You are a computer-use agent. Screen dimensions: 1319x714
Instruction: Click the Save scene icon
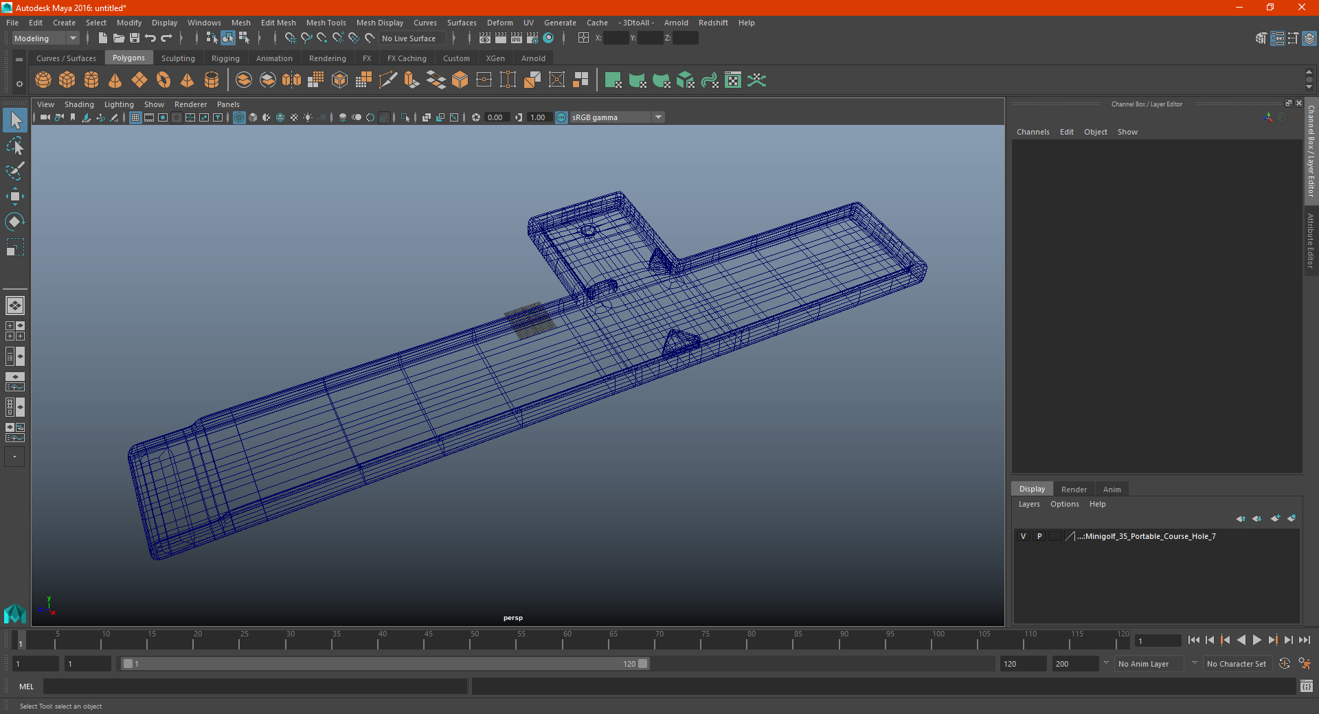pyautogui.click(x=135, y=38)
